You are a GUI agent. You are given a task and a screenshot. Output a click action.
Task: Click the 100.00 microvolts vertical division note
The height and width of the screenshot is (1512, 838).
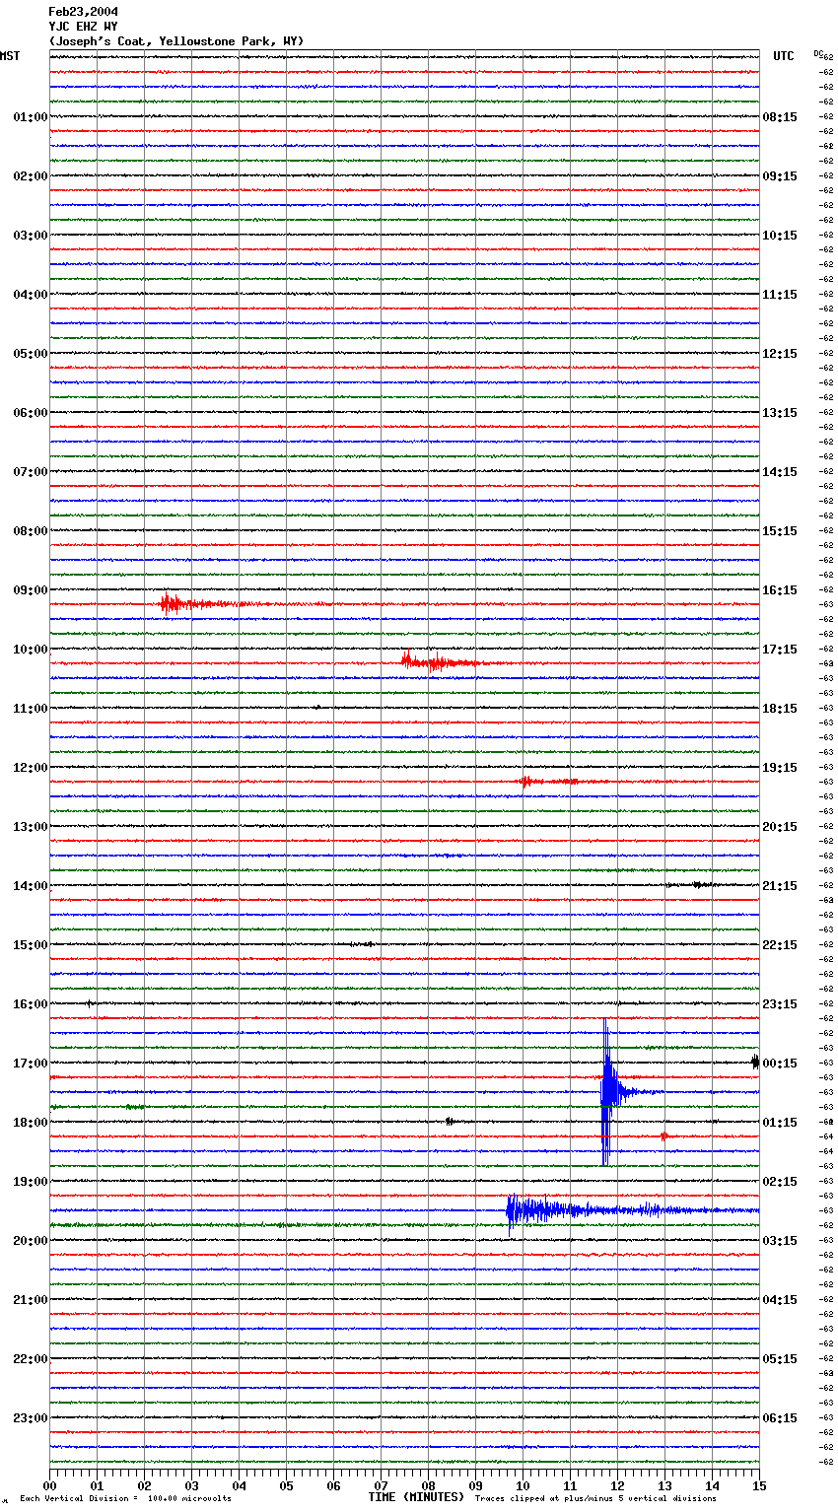tap(126, 1499)
